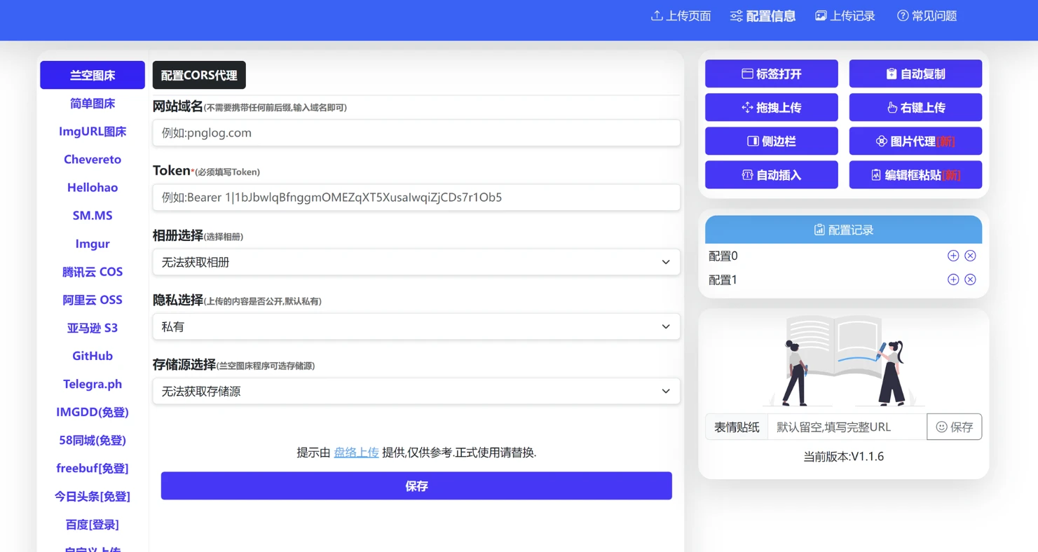This screenshot has height=552, width=1038.
Task: Toggle the 侧边栏 option
Action: (771, 141)
